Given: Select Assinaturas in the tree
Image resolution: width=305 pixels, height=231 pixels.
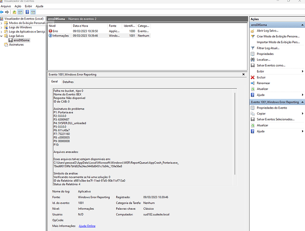Looking at the screenshot, I should (x=16, y=45).
